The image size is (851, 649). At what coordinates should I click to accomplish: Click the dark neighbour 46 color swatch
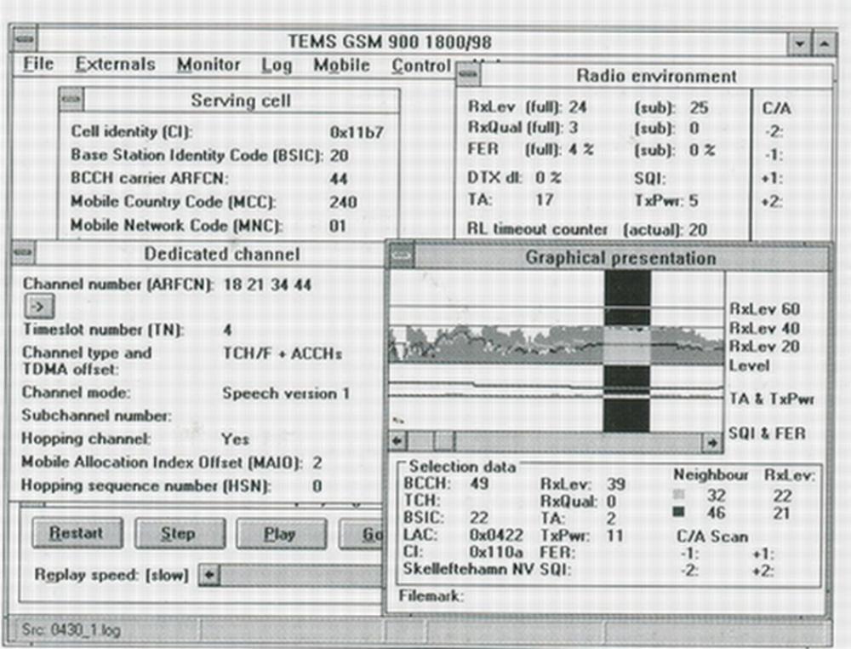pos(678,512)
